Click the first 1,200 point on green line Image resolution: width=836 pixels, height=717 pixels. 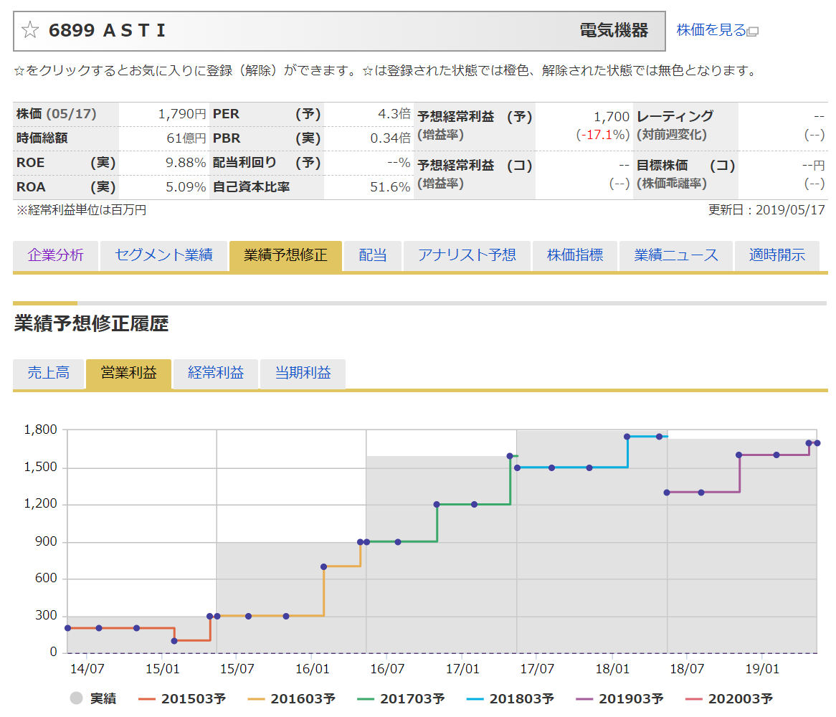pyautogui.click(x=437, y=504)
